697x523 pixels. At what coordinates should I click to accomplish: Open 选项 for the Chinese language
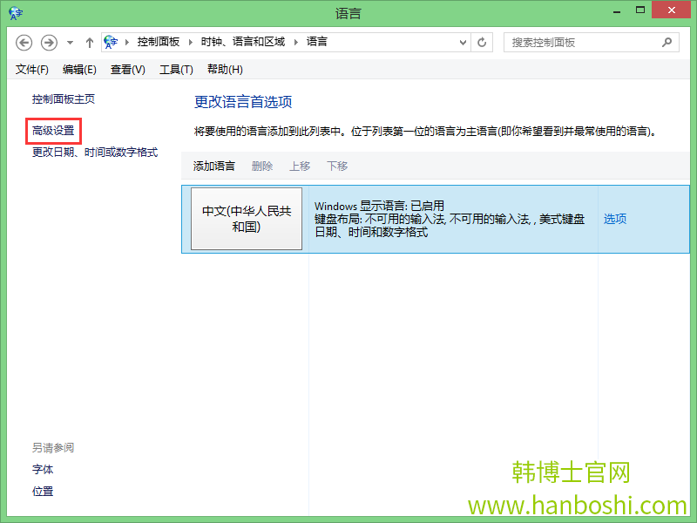tap(614, 219)
